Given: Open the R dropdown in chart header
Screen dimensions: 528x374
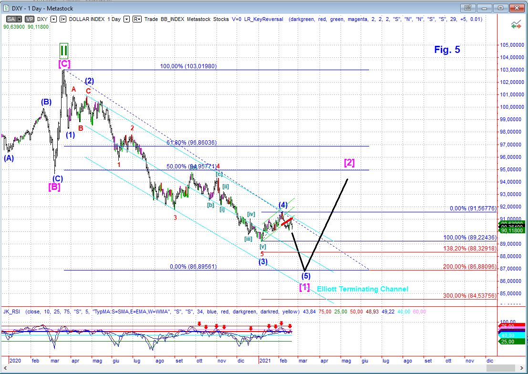Looking at the screenshot, I should coord(137,19).
